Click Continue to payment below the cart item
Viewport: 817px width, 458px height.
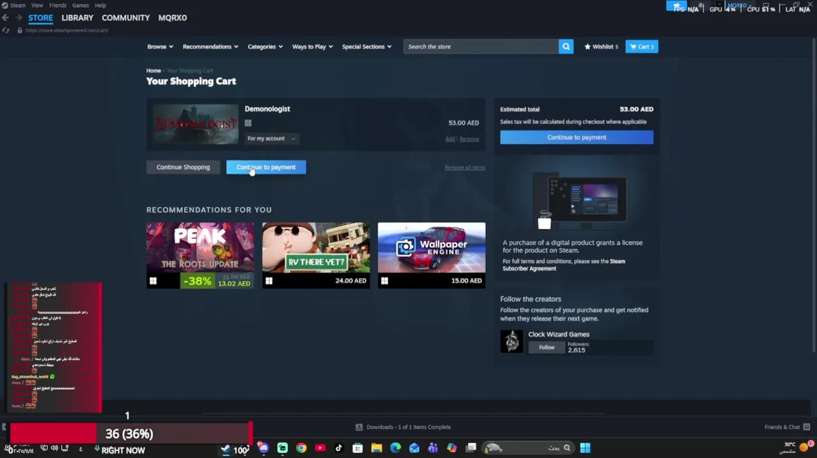click(266, 167)
